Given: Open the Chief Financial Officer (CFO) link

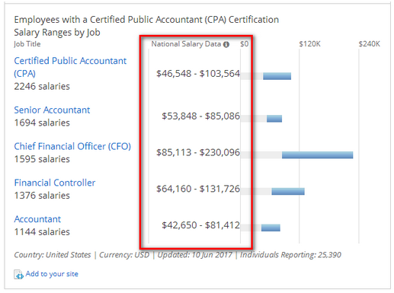Looking at the screenshot, I should tap(72, 146).
